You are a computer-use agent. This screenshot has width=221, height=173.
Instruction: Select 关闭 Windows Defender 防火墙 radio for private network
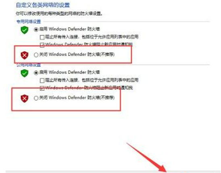point(36,55)
